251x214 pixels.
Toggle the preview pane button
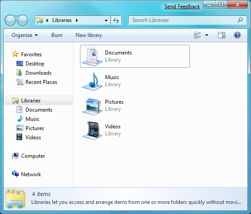coord(222,35)
